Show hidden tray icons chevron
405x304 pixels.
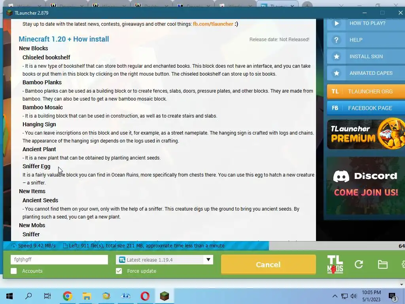coord(335,296)
